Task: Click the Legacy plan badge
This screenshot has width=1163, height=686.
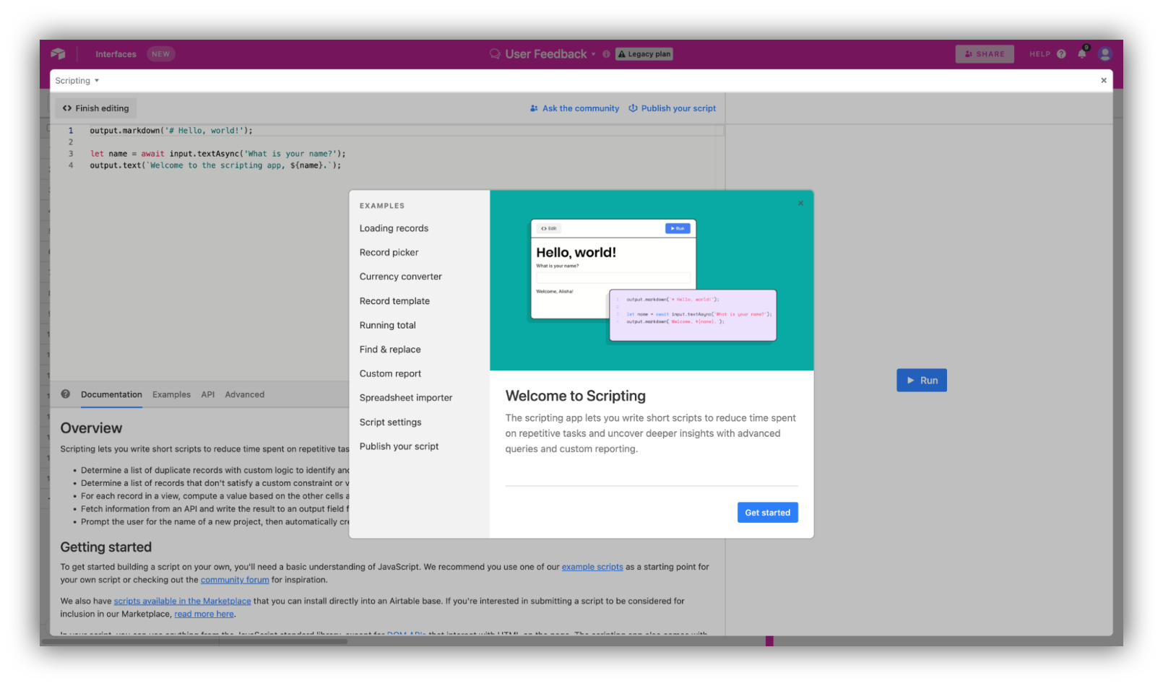Action: [x=644, y=54]
